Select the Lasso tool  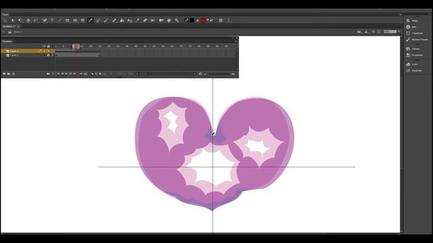[x=36, y=20]
